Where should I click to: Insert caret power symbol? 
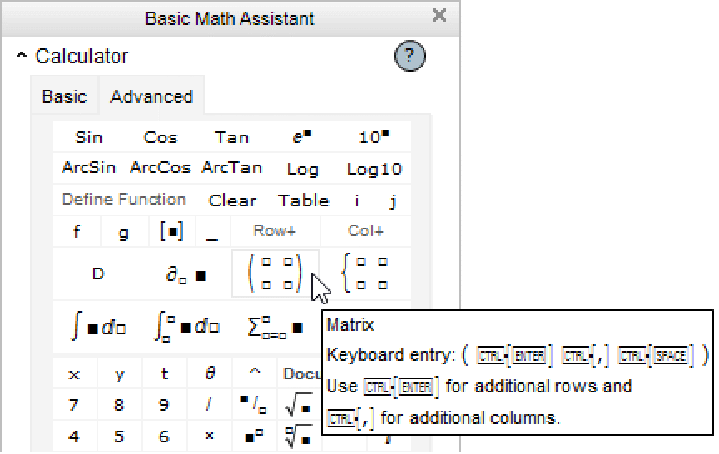(x=255, y=373)
